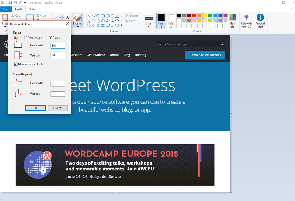Viewport: 295px width, 201px height.
Task: Click the resize Horizontal field showing 800
Action: point(58,46)
